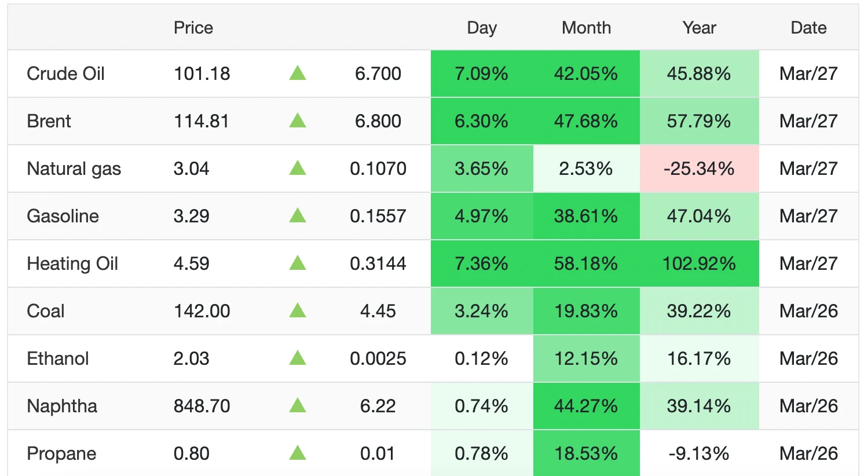Click the Date column header
The image size is (864, 476).
pyautogui.click(x=808, y=28)
